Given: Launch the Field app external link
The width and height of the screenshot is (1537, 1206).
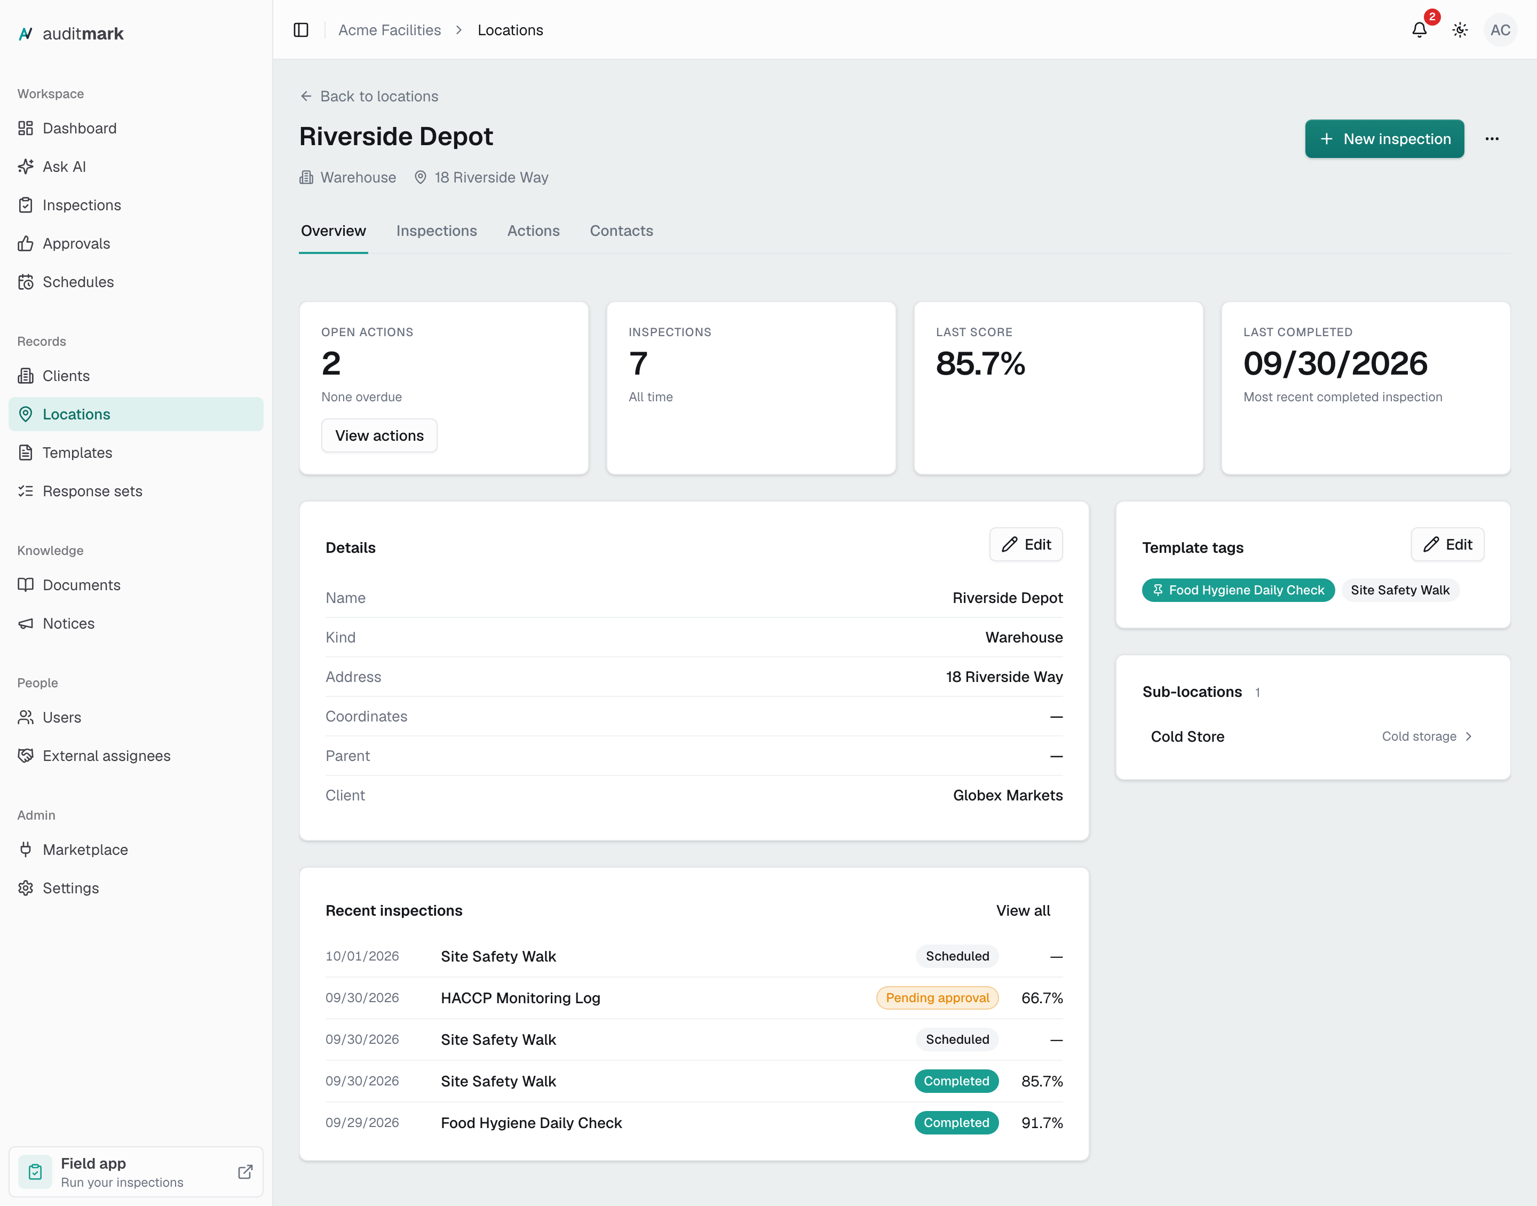Looking at the screenshot, I should pyautogui.click(x=136, y=1171).
